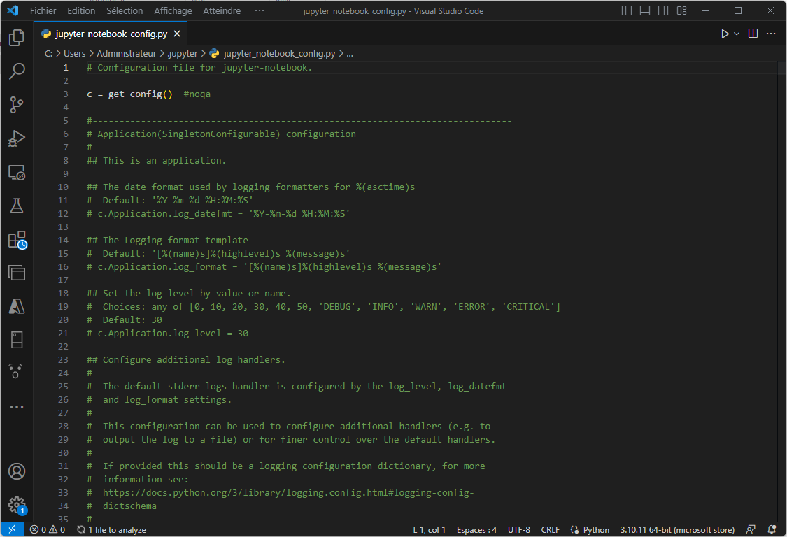
Task: Click jupyter_notebook_config.py breadcrumb item
Action: tap(273, 54)
